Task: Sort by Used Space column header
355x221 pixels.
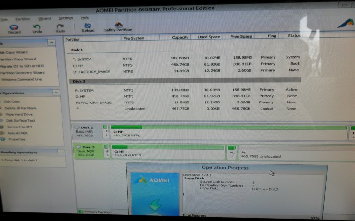Action: 209,37
